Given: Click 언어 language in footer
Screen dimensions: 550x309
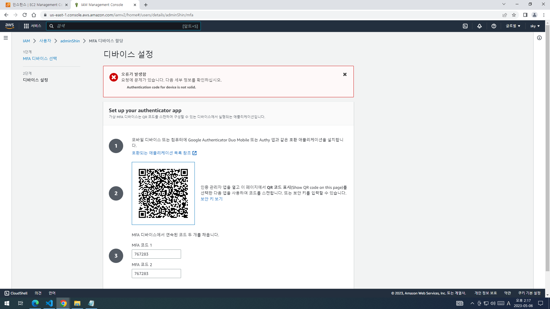Looking at the screenshot, I should (52, 293).
